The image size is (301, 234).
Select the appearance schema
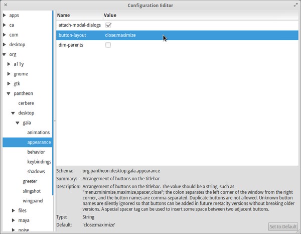[x=39, y=143]
